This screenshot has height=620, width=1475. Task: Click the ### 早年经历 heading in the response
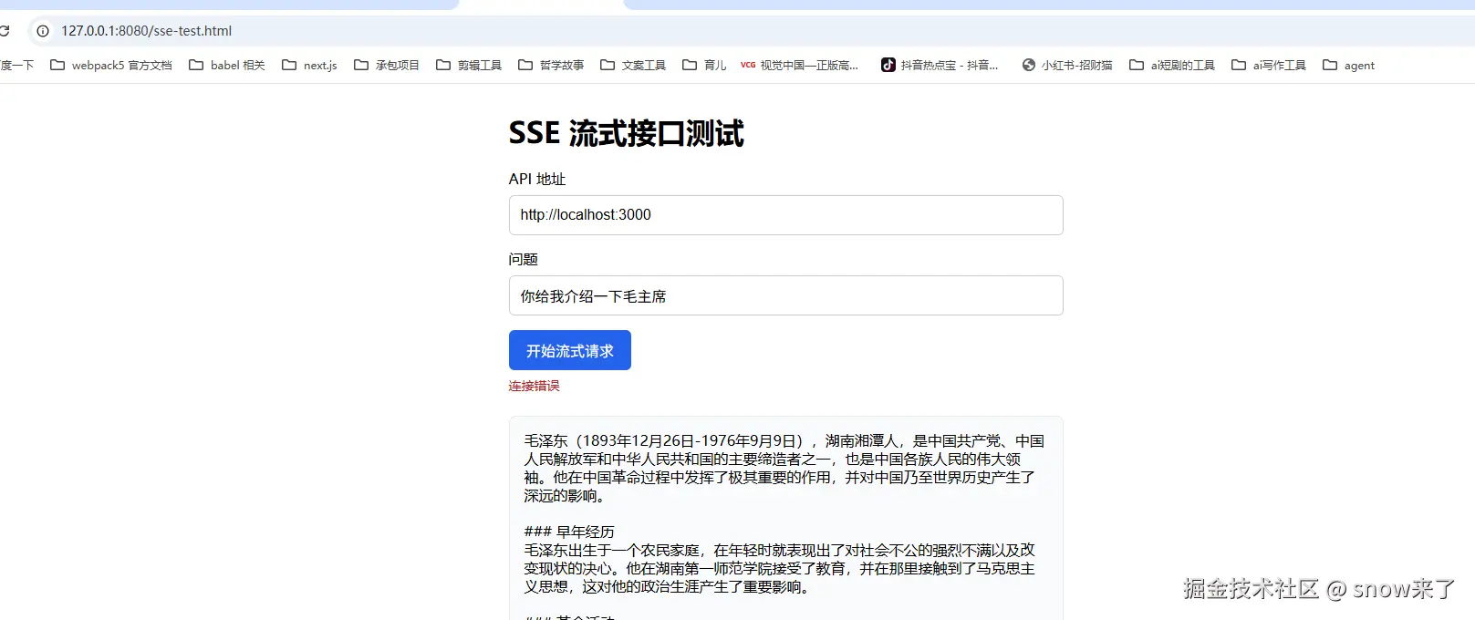569,532
